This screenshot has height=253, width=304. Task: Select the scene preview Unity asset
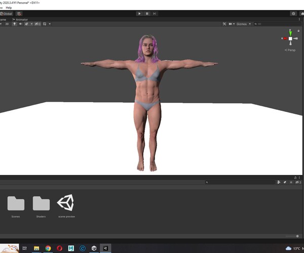click(66, 203)
